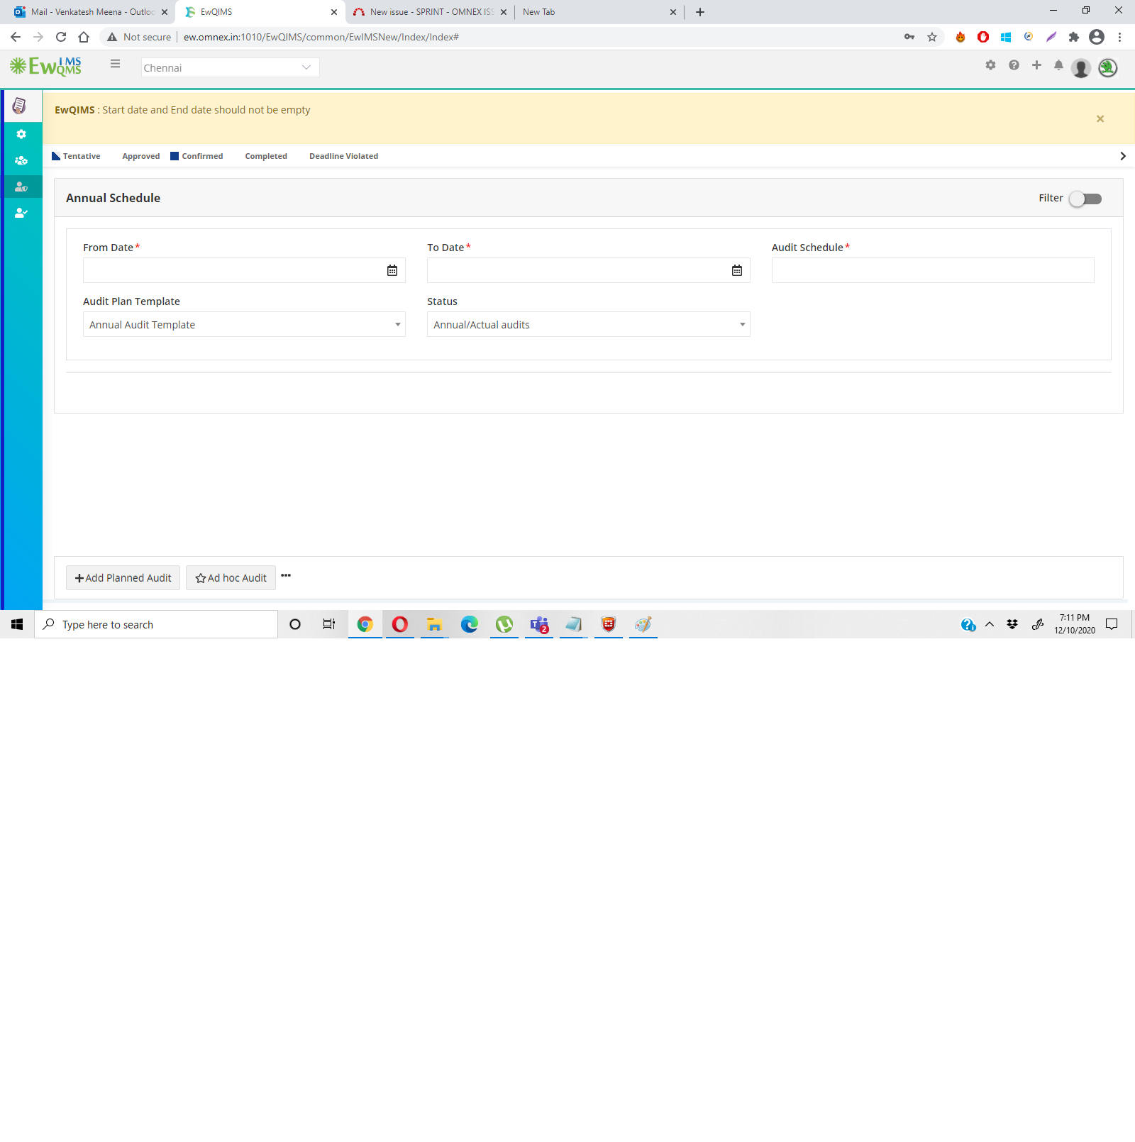Click the Confirmed legend blue square
1135x1142 pixels.
pos(175,156)
